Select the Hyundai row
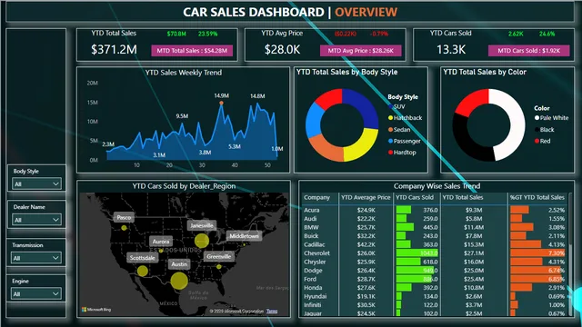 click(435, 296)
